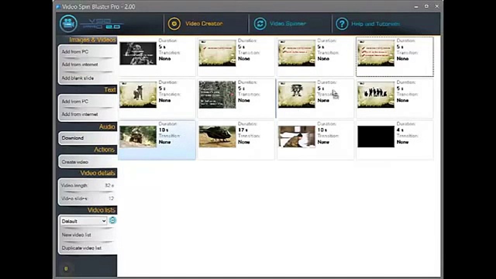Select the single soldier figure slide thumbnail
496x279 pixels.
tap(138, 95)
